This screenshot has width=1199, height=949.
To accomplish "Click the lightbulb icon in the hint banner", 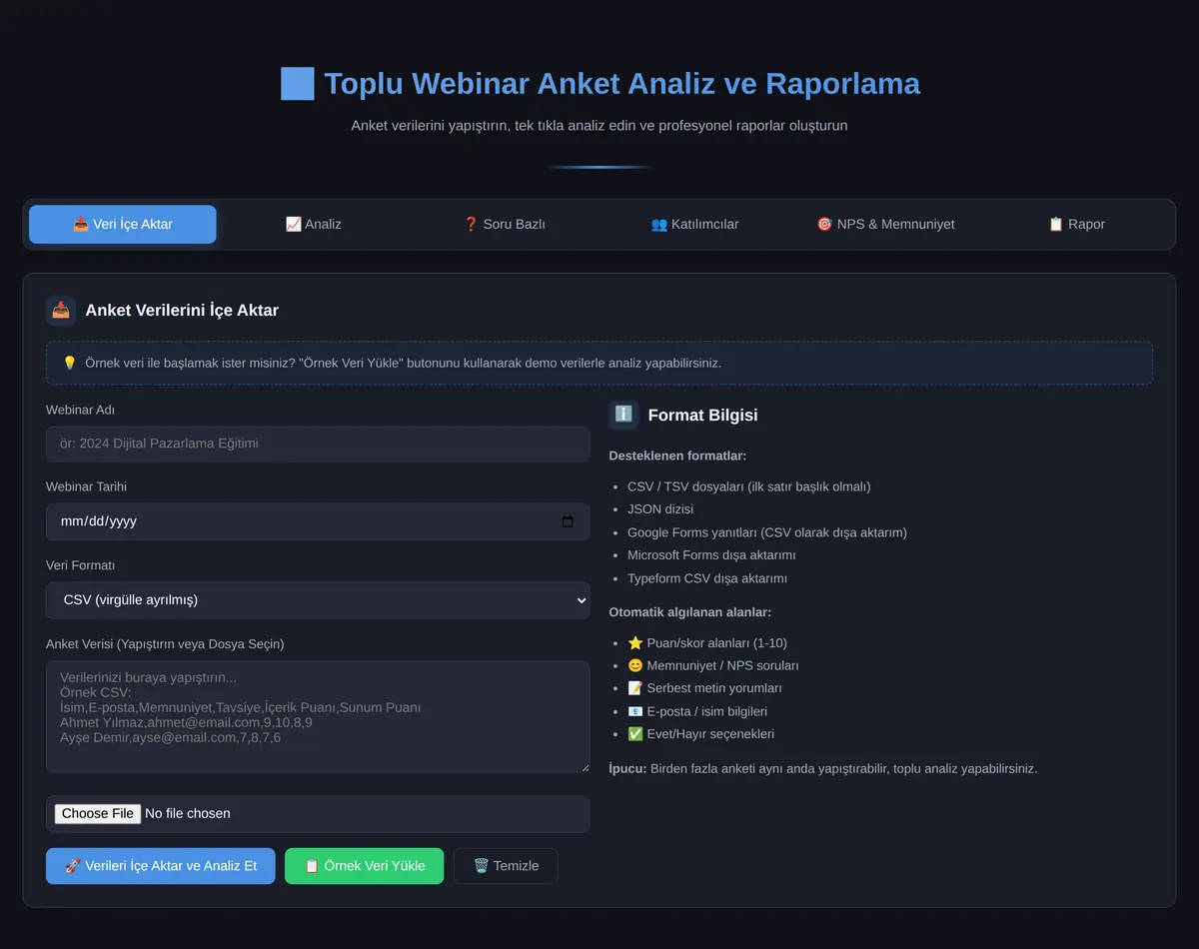I will click(70, 363).
